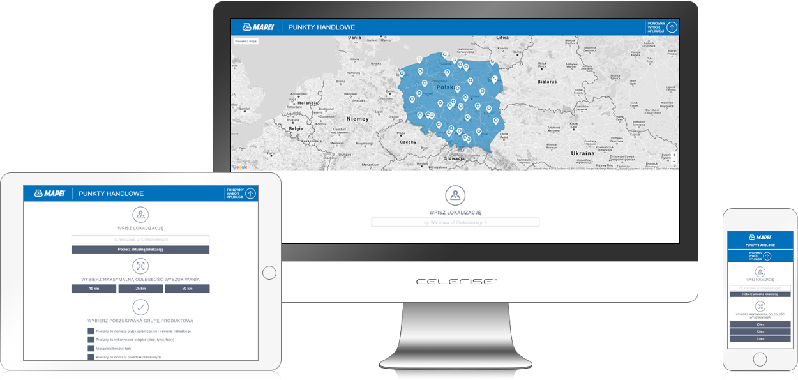Check 'Produkty do montażu płytek ceramicznych' box
798x380 pixels.
tap(91, 331)
